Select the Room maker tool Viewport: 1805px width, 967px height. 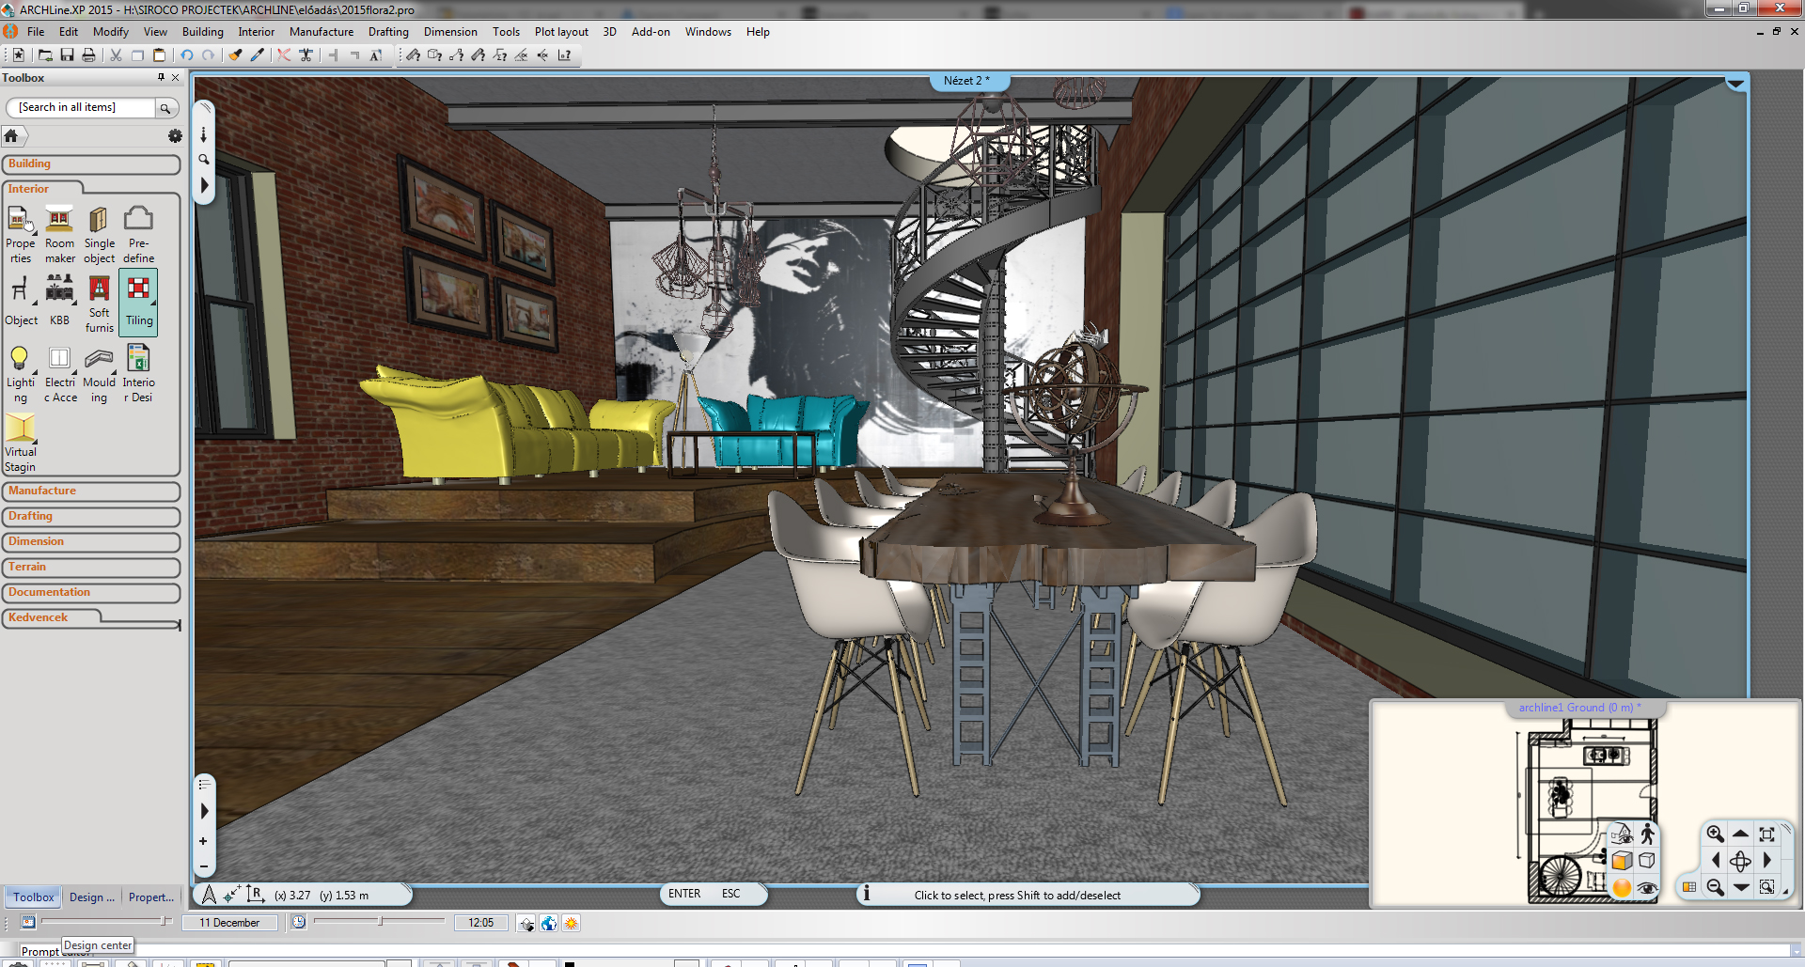tap(59, 235)
